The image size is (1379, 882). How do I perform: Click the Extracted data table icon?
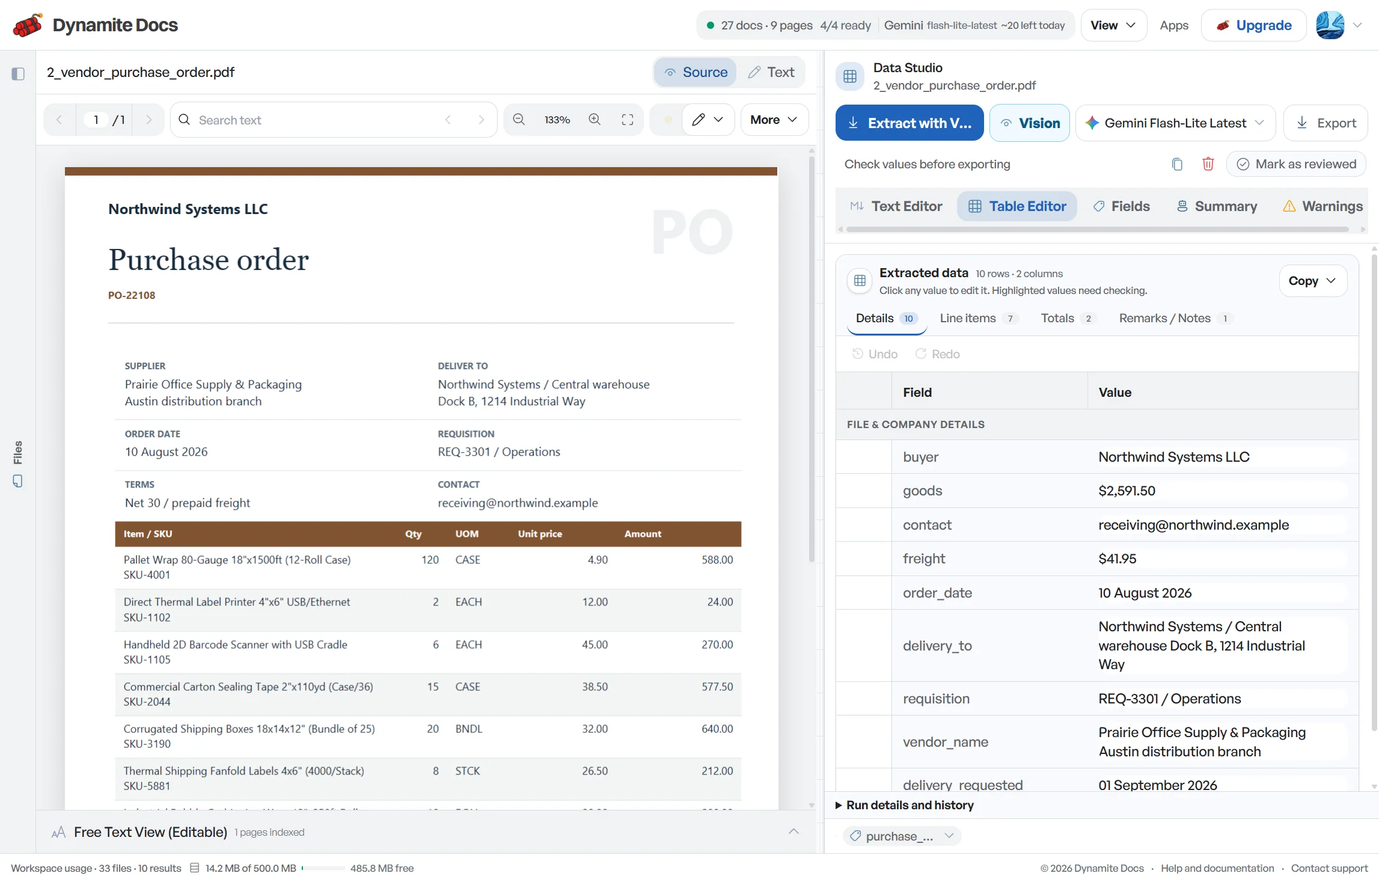pos(860,281)
